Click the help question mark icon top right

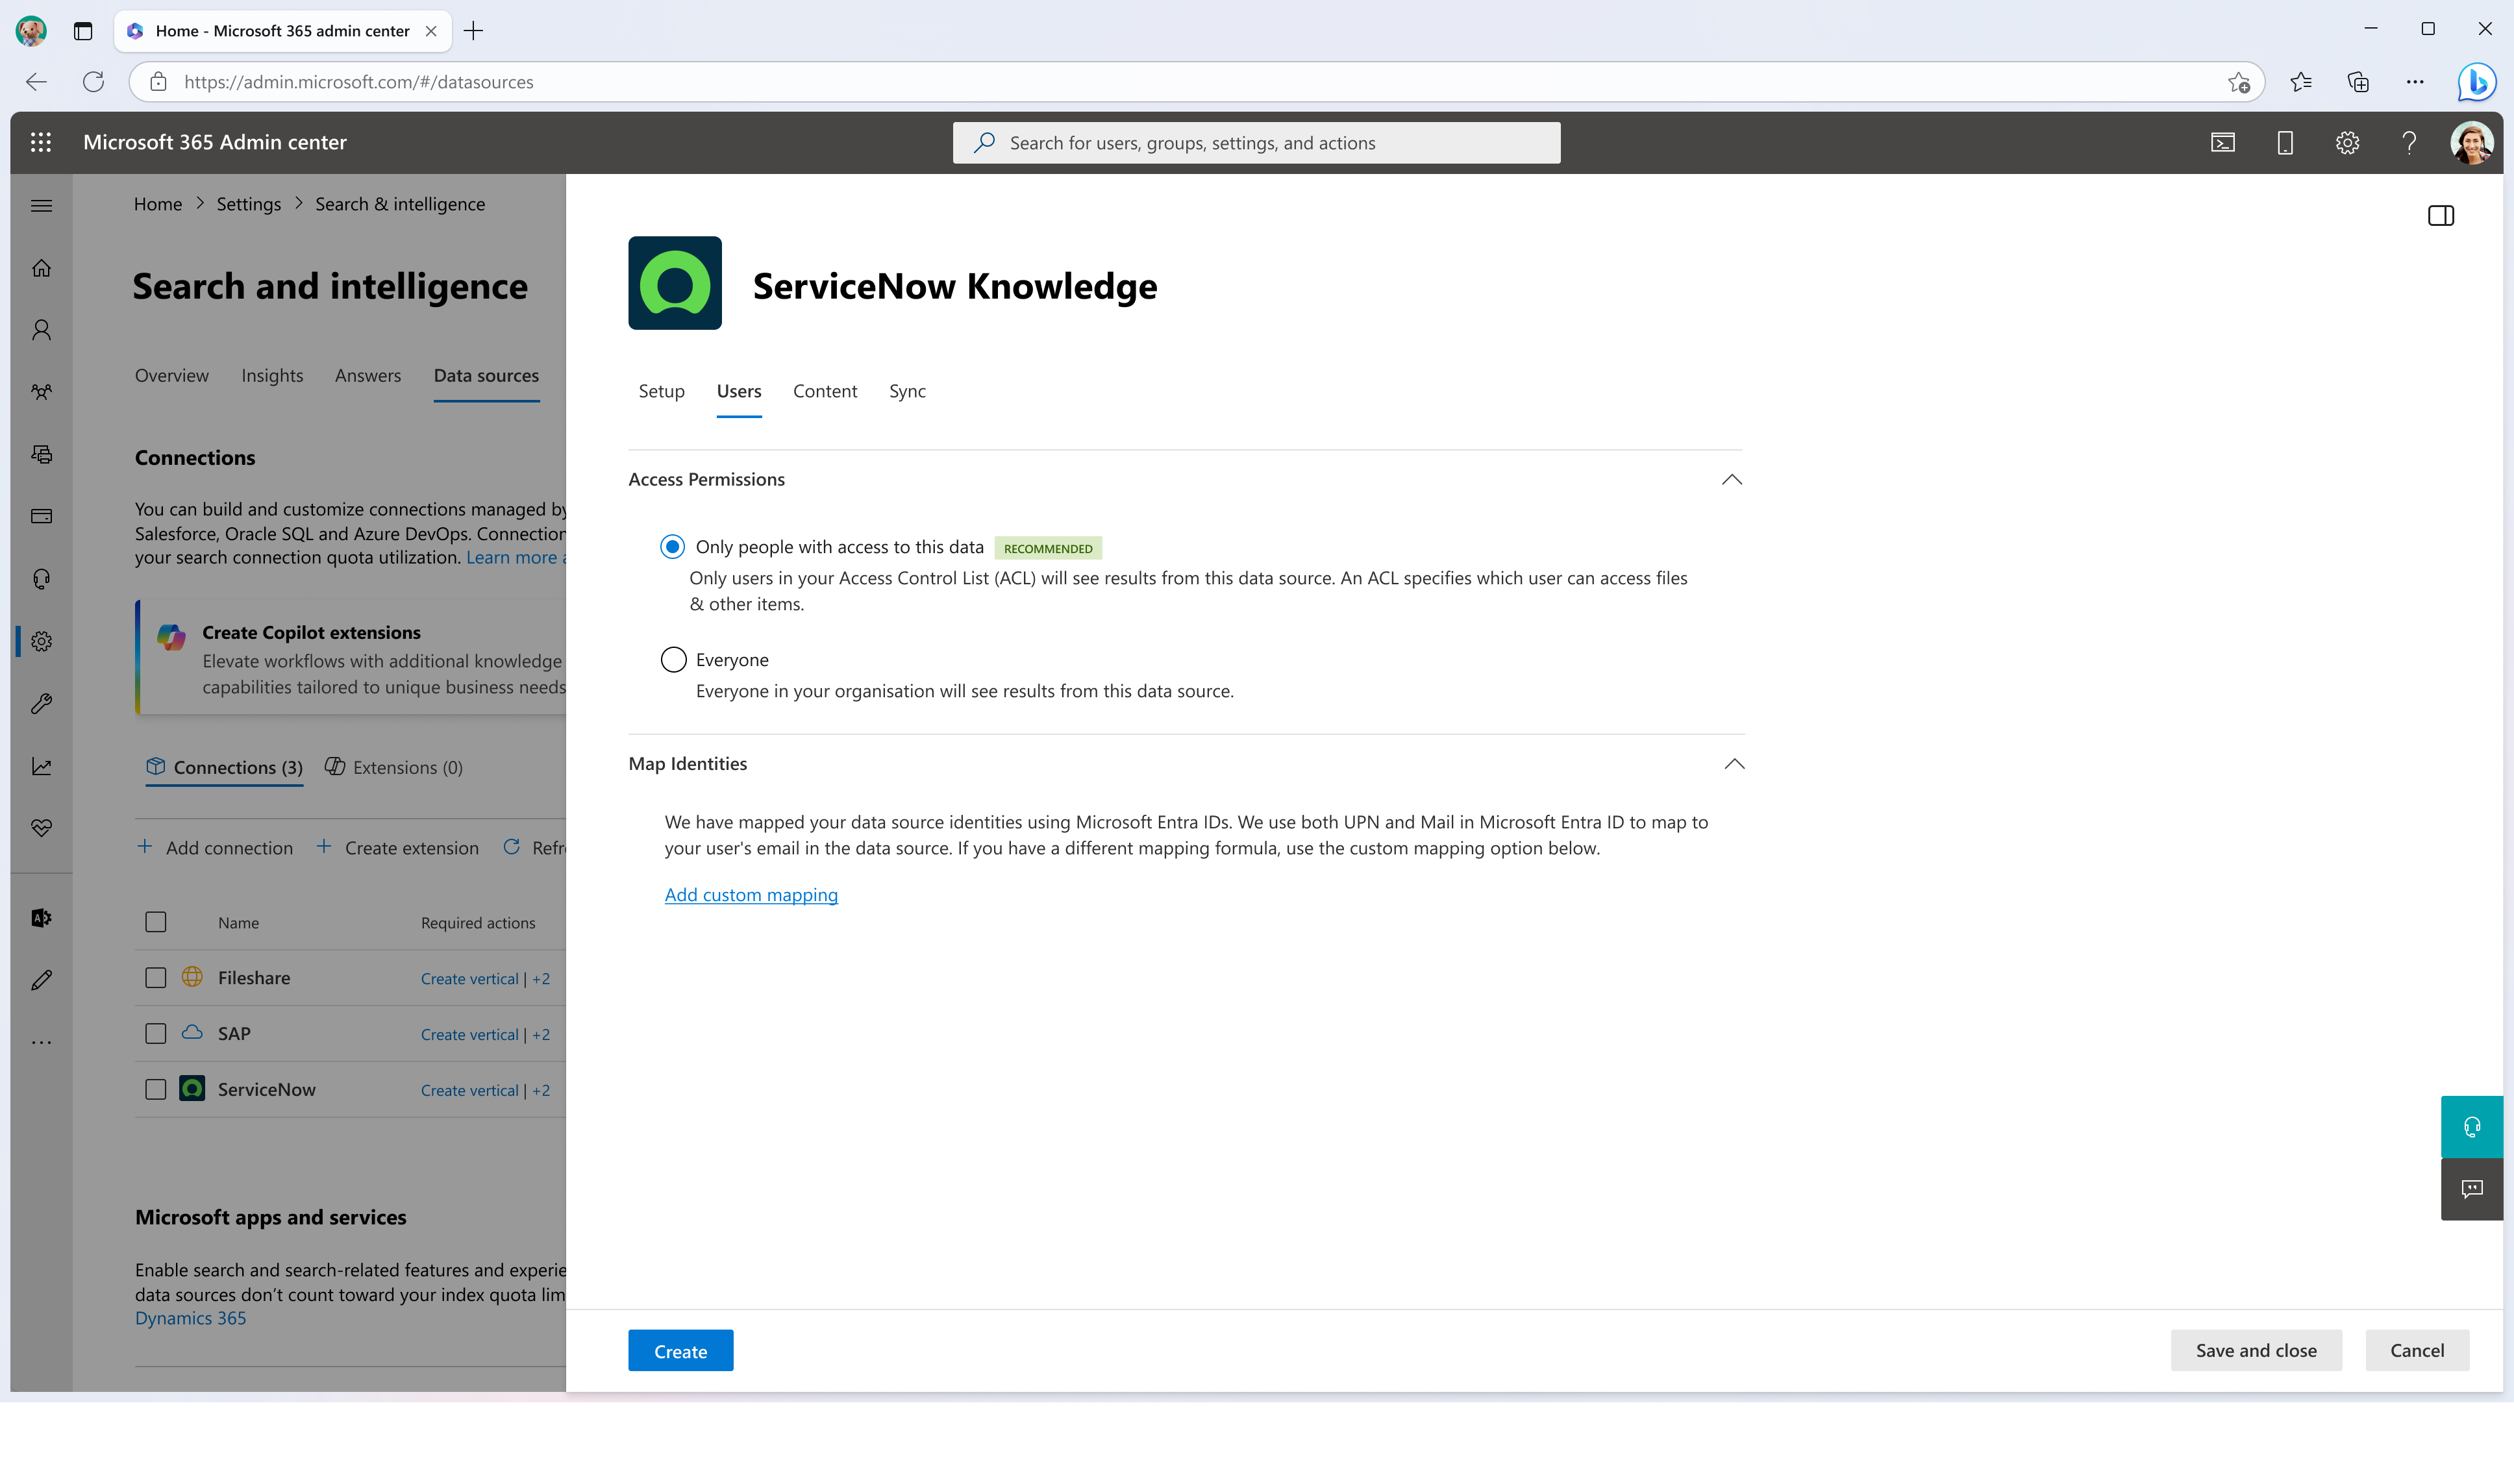pyautogui.click(x=2407, y=142)
